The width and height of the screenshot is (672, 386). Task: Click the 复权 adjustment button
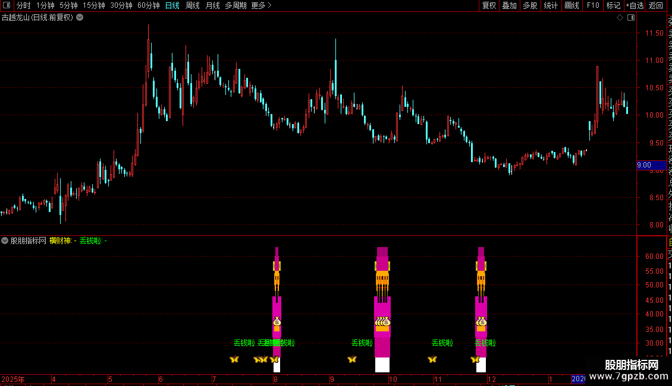(x=489, y=5)
